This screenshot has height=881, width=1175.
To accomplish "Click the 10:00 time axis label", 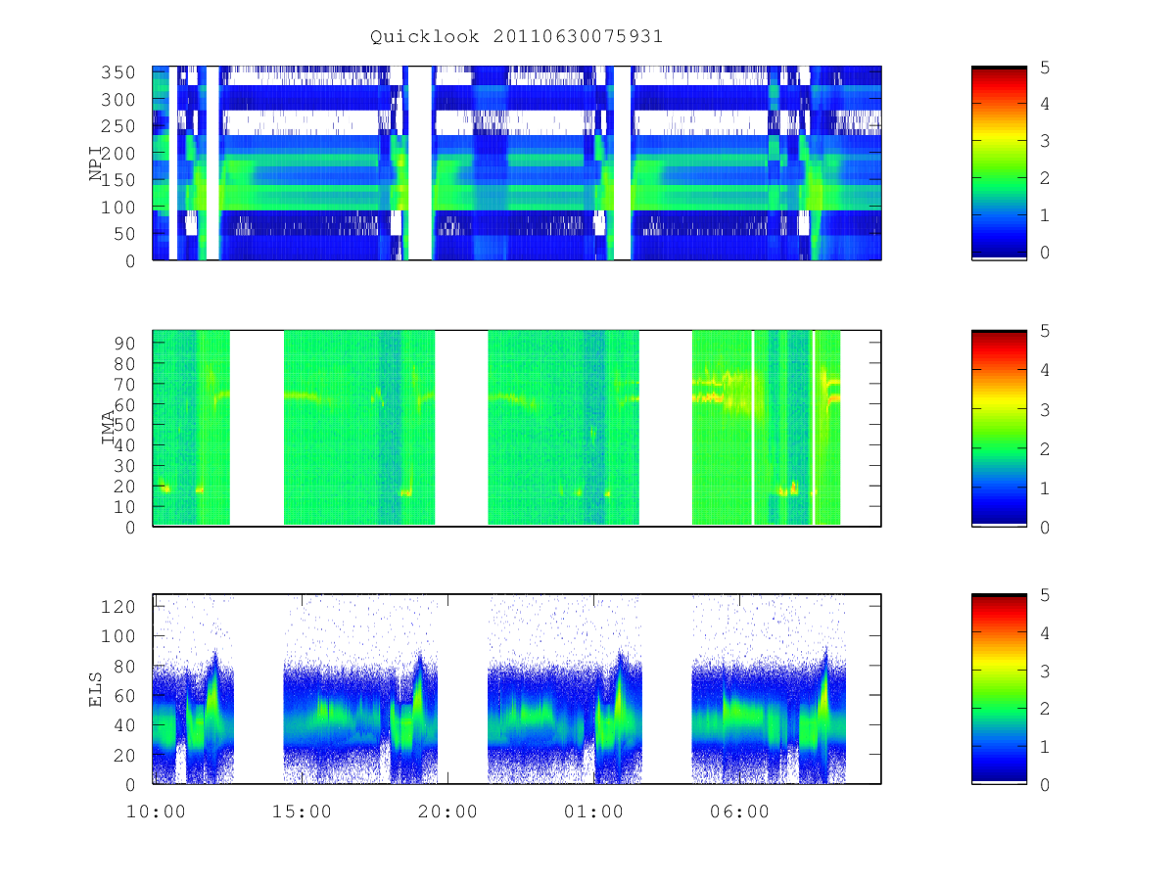I will point(157,811).
